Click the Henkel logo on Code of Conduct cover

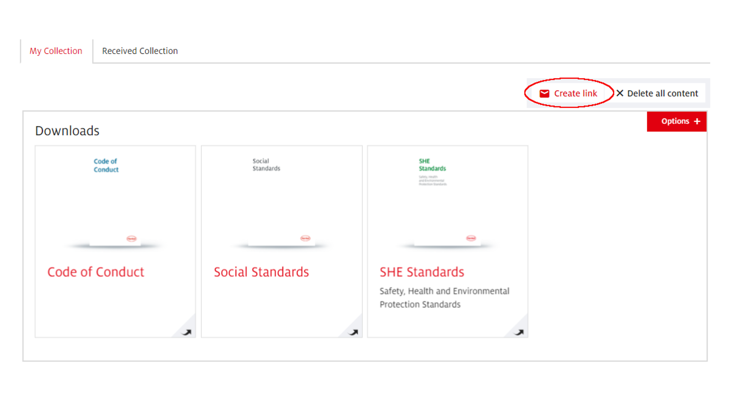[x=131, y=239]
